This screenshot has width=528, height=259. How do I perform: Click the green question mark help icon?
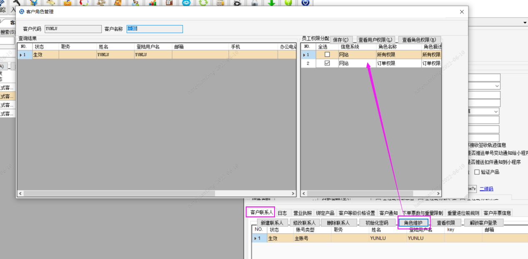[x=288, y=2]
